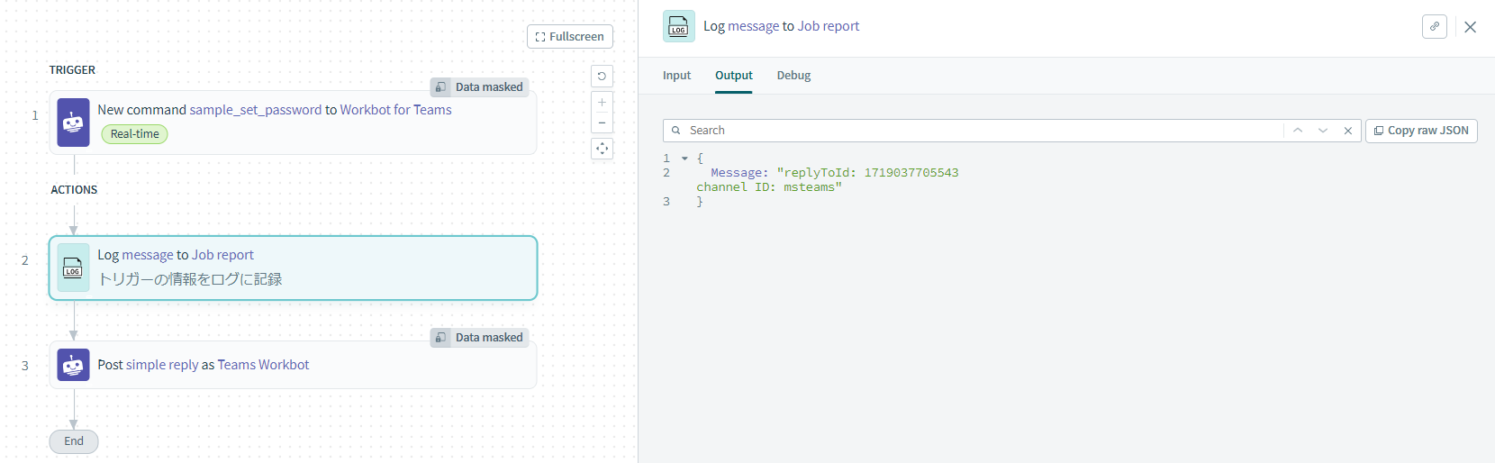Zoom in on the recipe canvas

pyautogui.click(x=603, y=103)
